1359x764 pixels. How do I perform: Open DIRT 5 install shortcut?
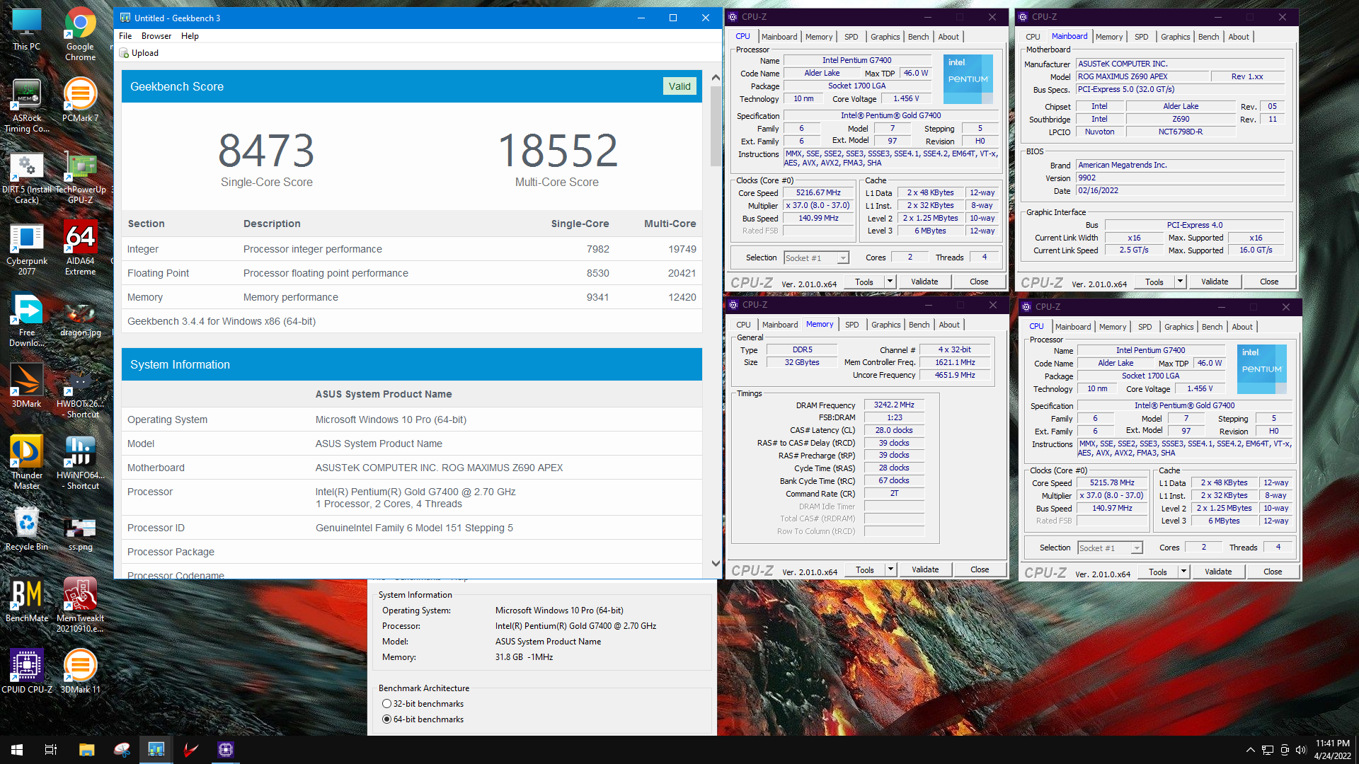point(27,177)
